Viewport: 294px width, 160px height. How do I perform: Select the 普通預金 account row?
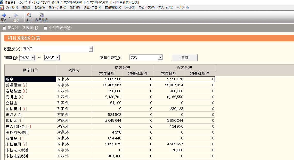tap(30, 85)
